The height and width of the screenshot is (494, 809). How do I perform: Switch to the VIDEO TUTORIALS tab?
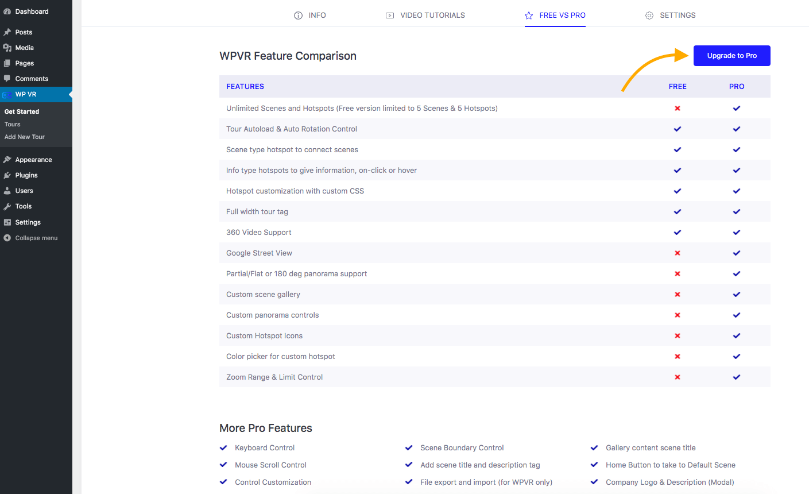click(425, 16)
